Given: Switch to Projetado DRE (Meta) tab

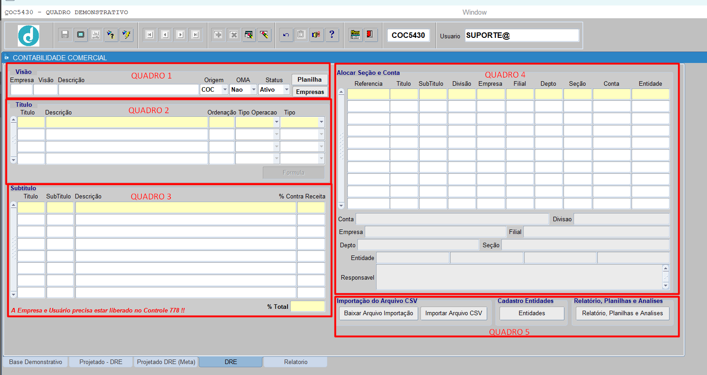Looking at the screenshot, I should tap(166, 362).
